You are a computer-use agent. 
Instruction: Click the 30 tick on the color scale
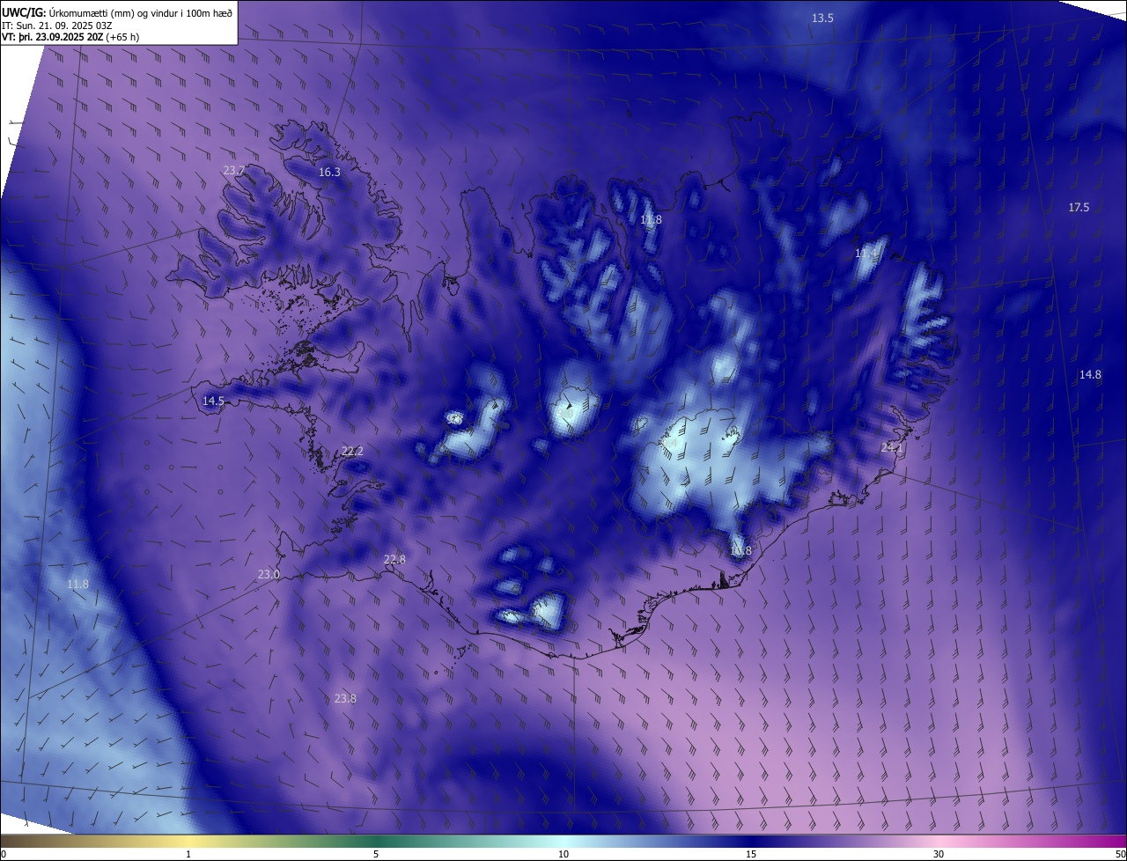(939, 854)
